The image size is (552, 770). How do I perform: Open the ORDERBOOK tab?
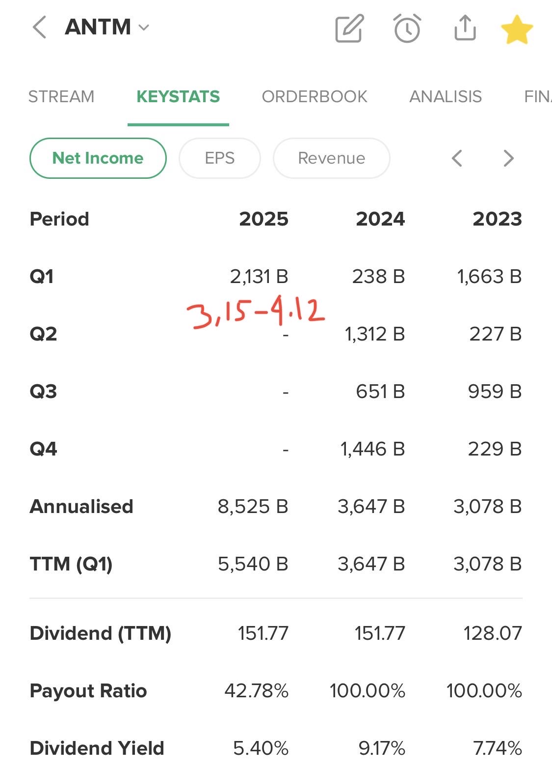pyautogui.click(x=315, y=97)
